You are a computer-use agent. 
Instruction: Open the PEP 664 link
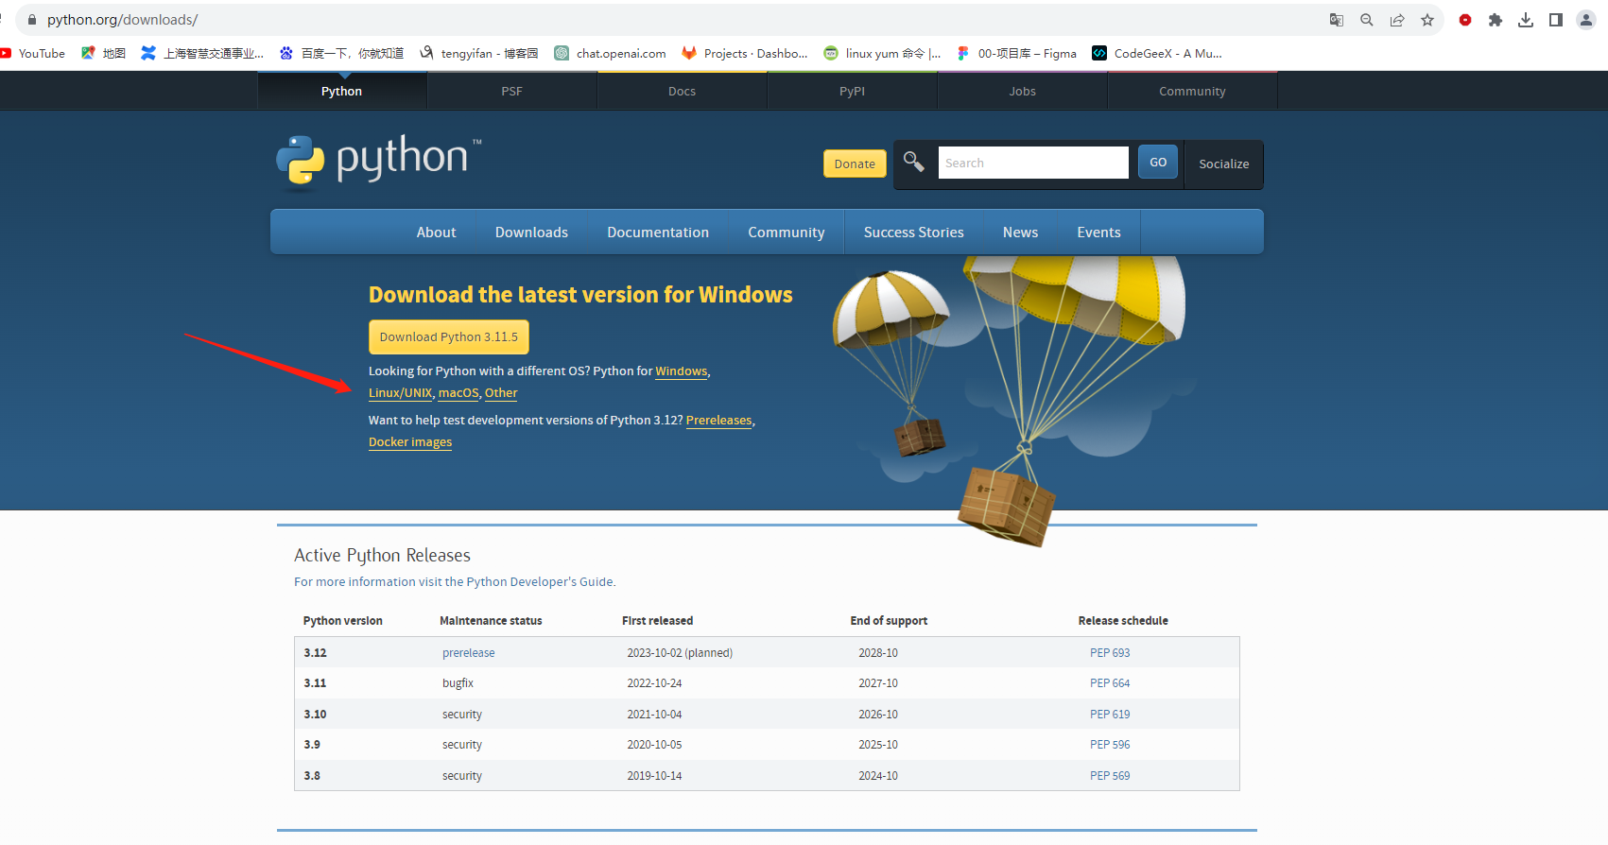point(1110,683)
